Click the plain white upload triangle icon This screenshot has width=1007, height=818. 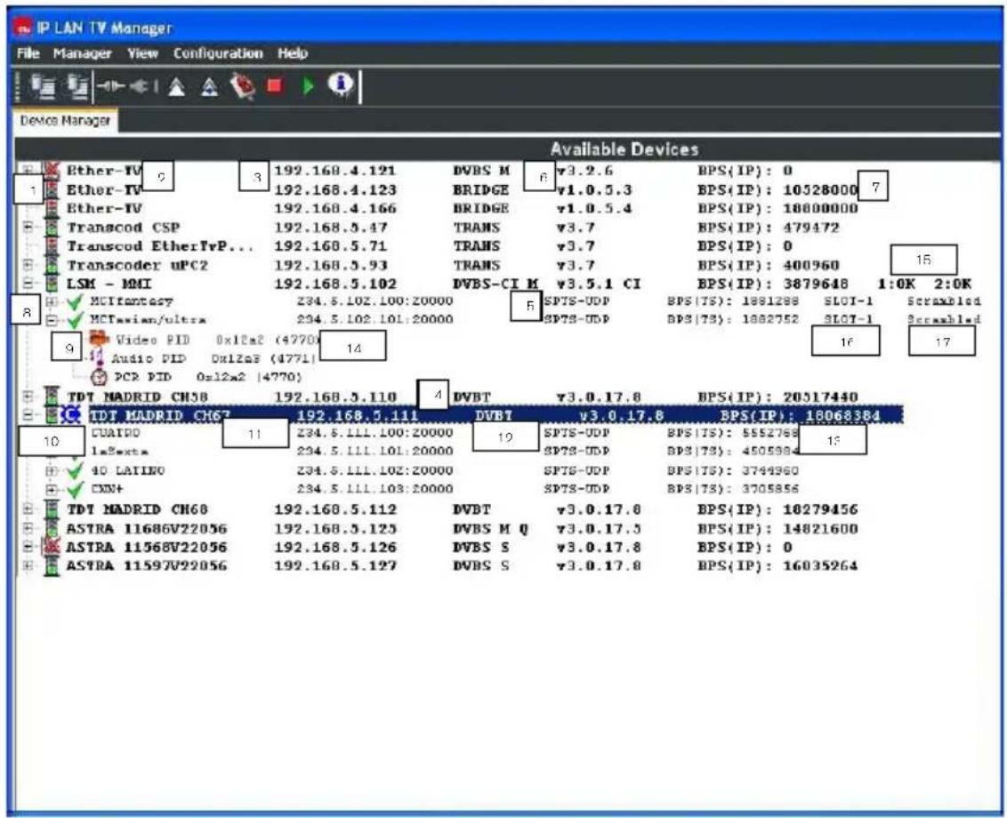[x=177, y=86]
